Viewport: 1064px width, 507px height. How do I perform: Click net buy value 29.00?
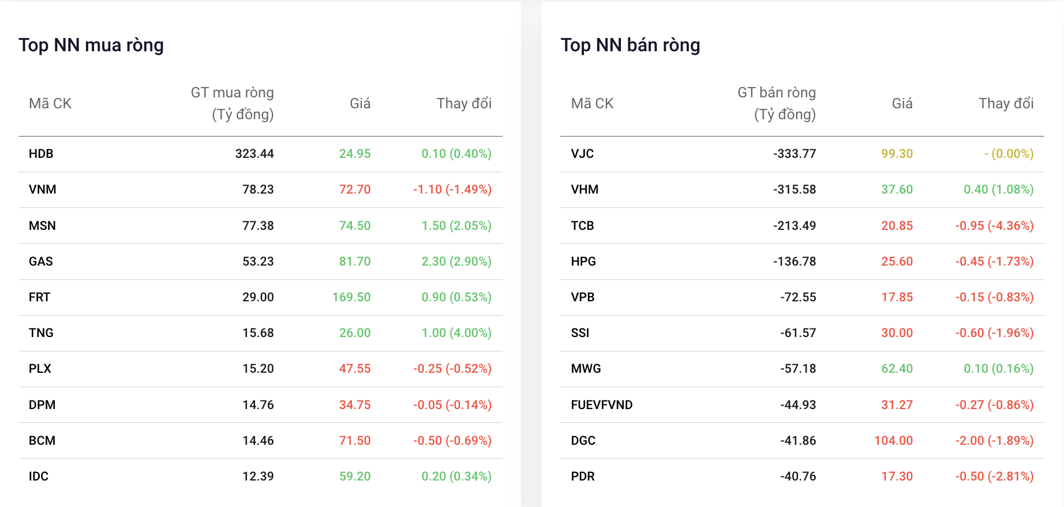click(x=258, y=297)
